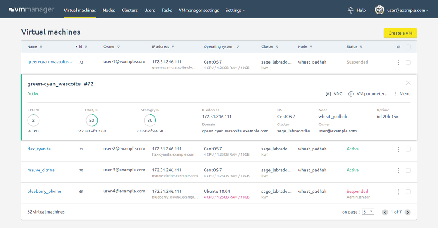The height and width of the screenshot is (228, 438).
Task: Switch to the Nodes tab
Action: (x=109, y=11)
